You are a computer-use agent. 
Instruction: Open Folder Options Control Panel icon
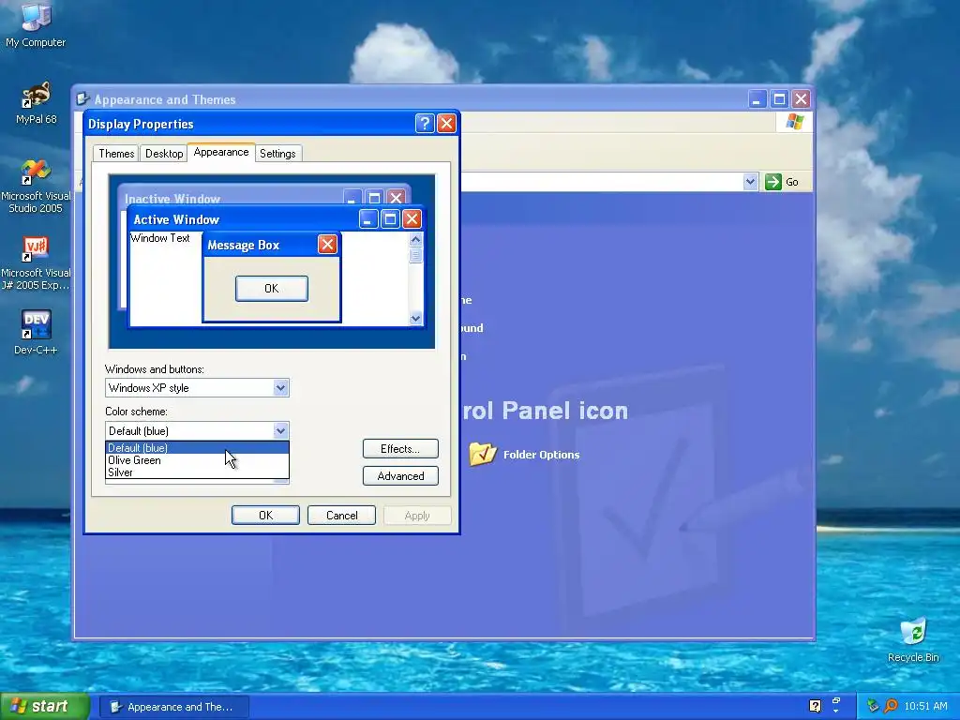click(483, 454)
